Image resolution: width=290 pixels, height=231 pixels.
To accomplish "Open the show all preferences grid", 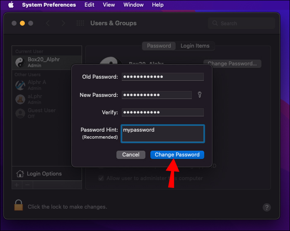I will [80, 24].
